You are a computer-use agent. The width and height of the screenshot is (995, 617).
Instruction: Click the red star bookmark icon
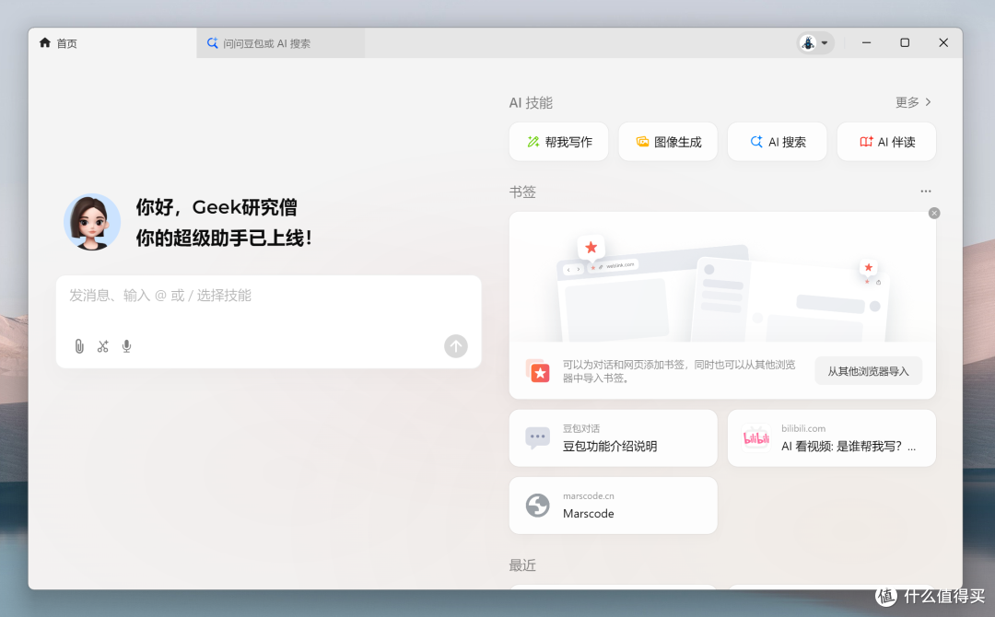click(538, 372)
